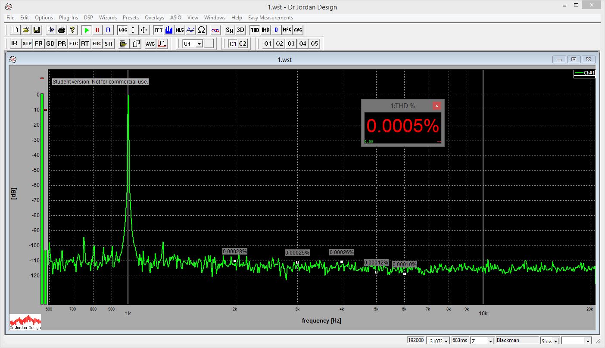This screenshot has width=605, height=348.
Task: Click the Copy icon in the toolbar
Action: [x=51, y=30]
